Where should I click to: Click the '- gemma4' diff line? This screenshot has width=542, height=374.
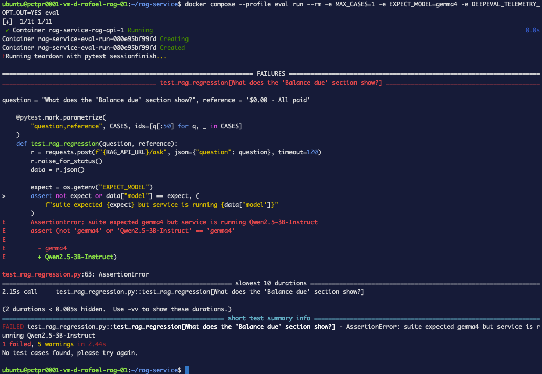tap(52, 248)
